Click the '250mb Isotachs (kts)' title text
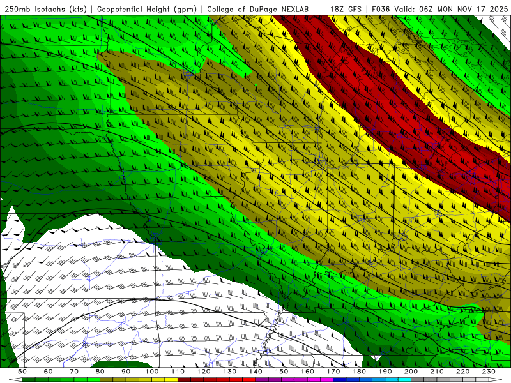Screen dimensions: 511x383 [44, 9]
